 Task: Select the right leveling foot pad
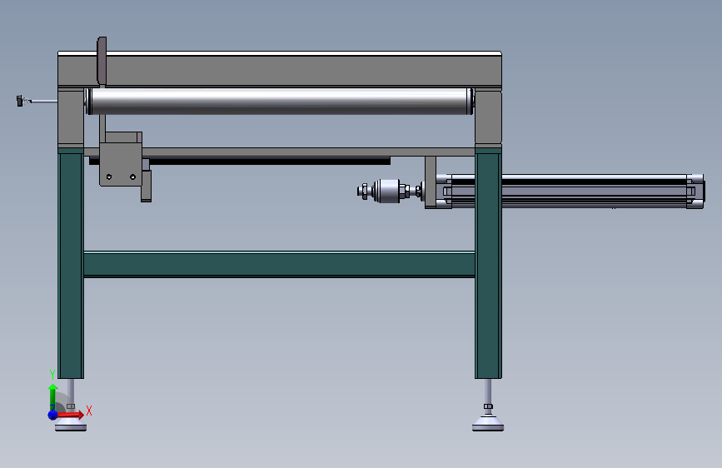click(x=488, y=423)
